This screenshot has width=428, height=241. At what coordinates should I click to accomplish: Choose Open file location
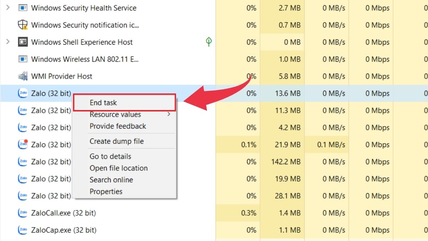(x=118, y=168)
